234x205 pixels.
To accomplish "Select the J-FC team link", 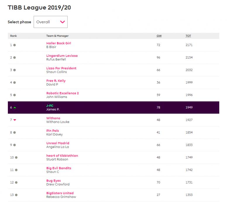I will coord(50,106).
